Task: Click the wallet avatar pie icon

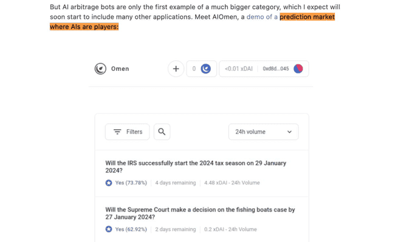Action: 298,69
